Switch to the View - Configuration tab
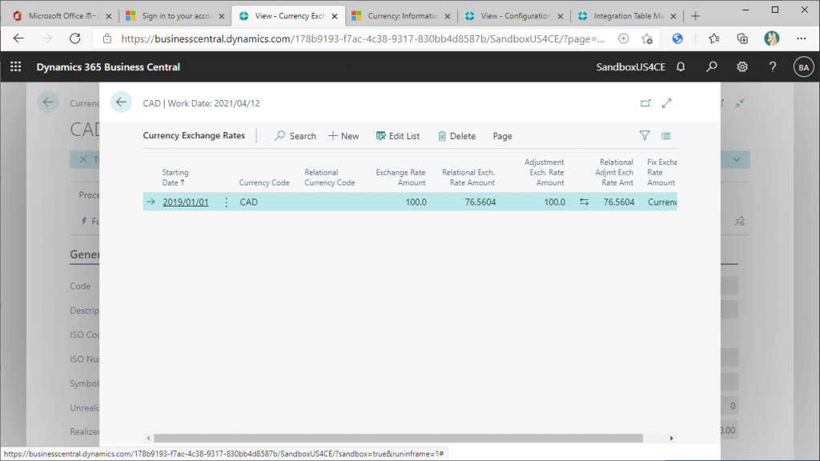Viewport: 820px width, 461px height. [x=515, y=16]
